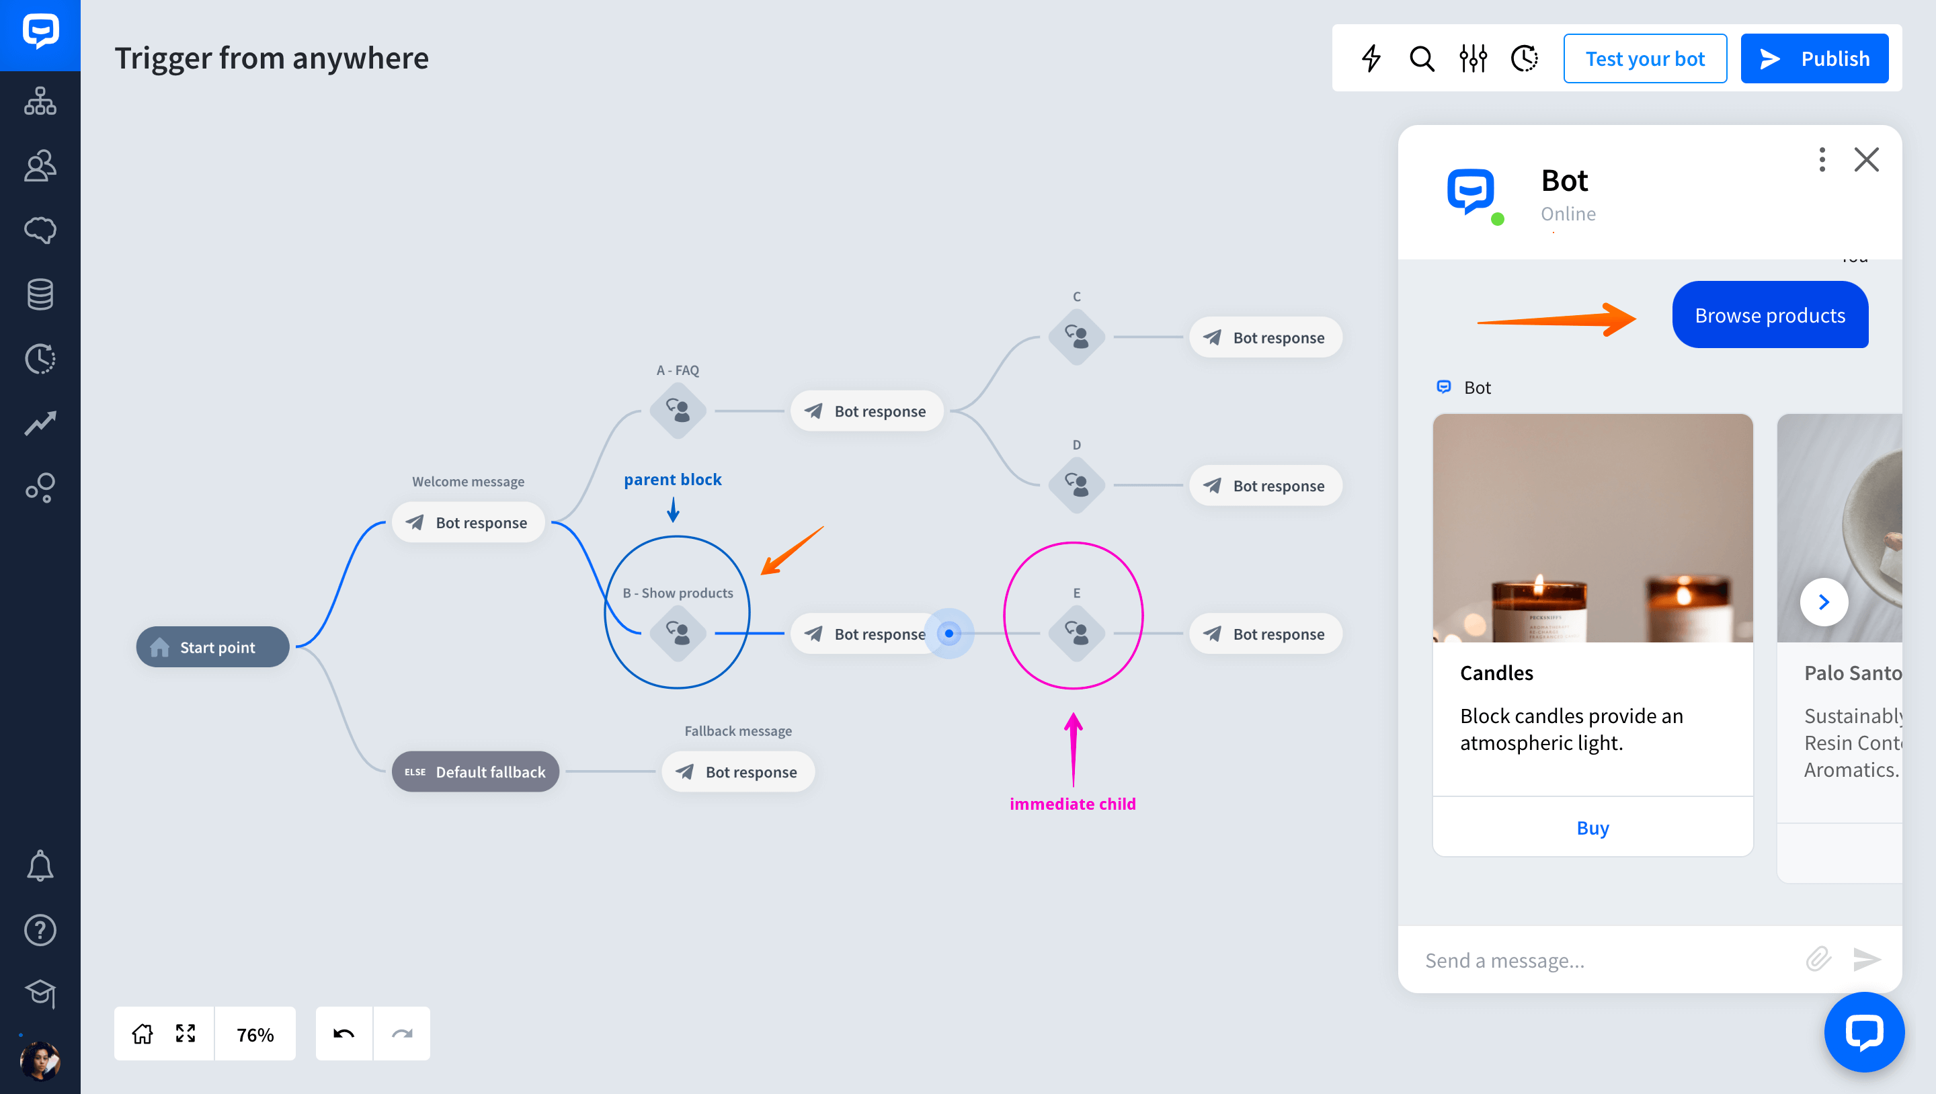This screenshot has height=1094, width=1936.
Task: Select the Default fallback block
Action: (475, 771)
